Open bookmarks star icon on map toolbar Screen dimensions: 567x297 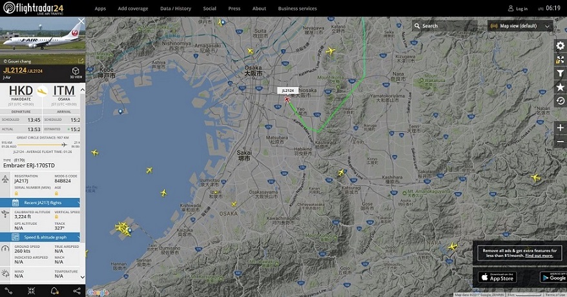pyautogui.click(x=560, y=87)
